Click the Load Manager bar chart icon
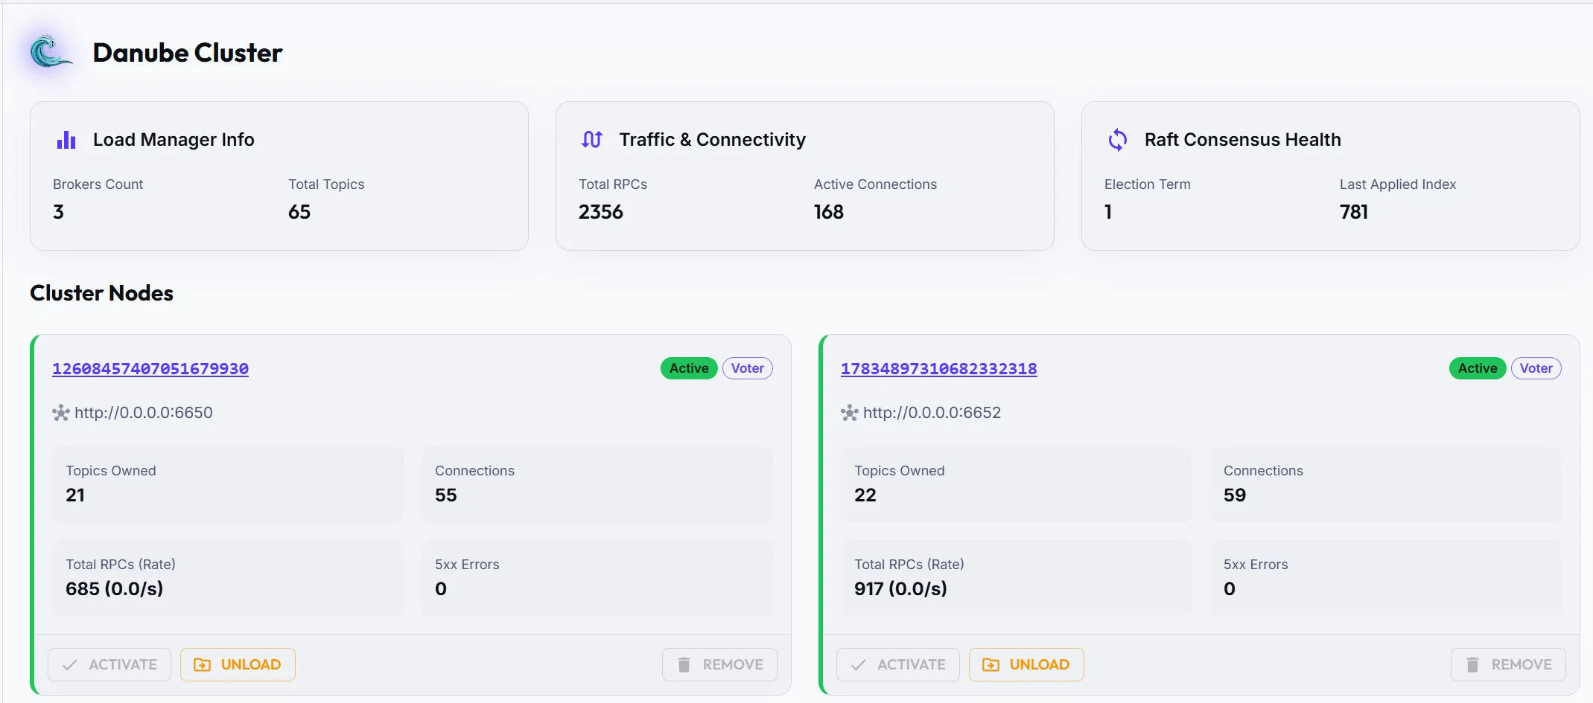Viewport: 1593px width, 703px height. (66, 140)
